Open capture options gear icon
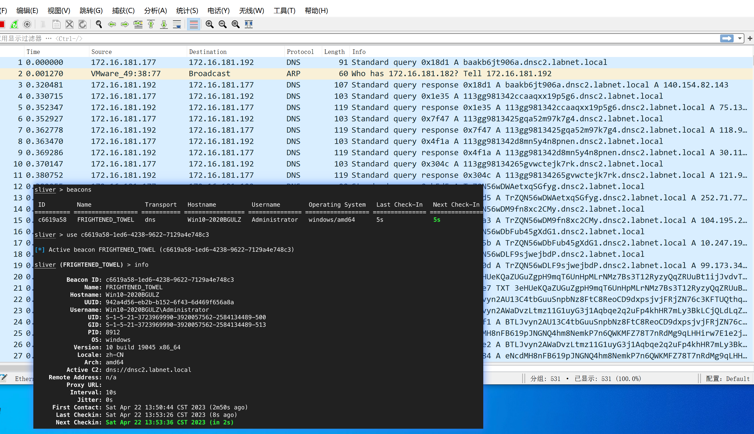Screen dimensions: 754x434 [x=27, y=24]
